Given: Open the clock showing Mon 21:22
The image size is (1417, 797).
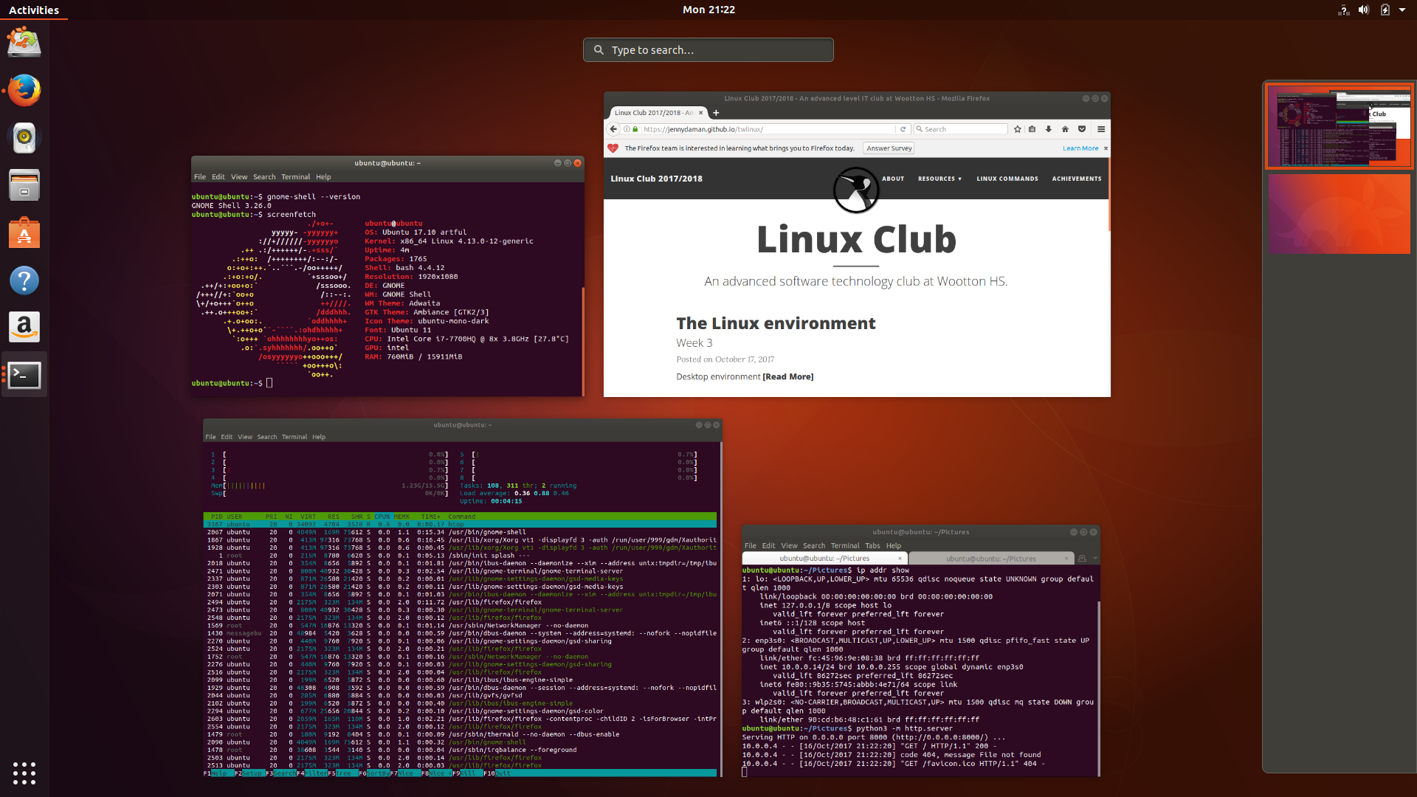Looking at the screenshot, I should (708, 10).
